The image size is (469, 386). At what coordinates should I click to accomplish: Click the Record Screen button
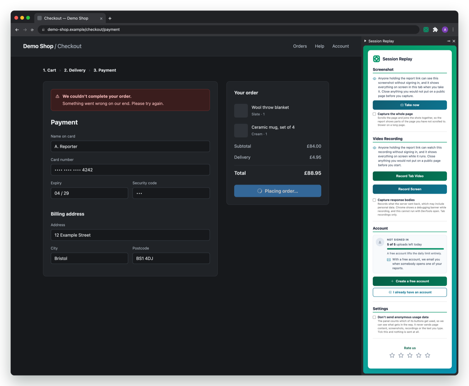[x=410, y=189]
